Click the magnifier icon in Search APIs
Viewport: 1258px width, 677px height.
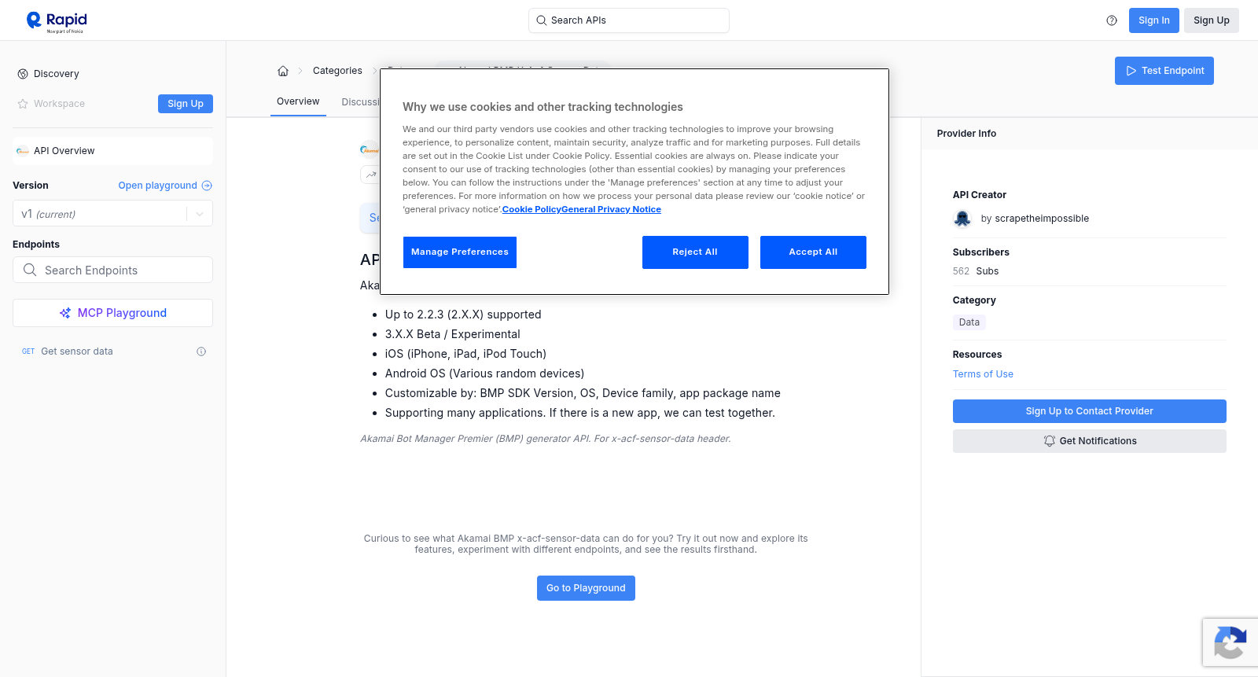tap(542, 20)
